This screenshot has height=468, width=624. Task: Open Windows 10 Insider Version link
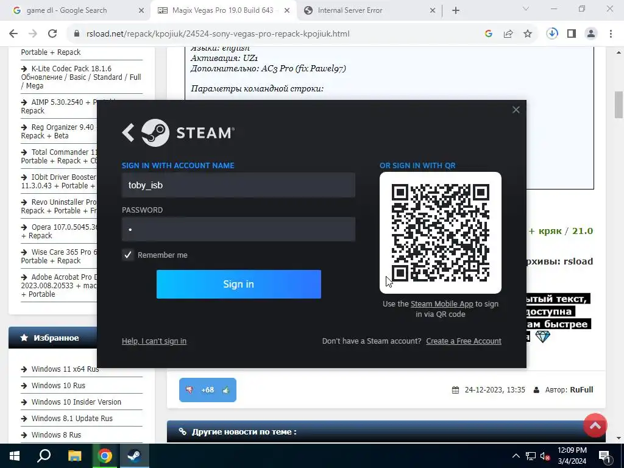coord(76,402)
